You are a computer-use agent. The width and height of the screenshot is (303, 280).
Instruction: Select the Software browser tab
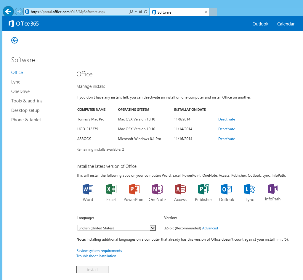click(179, 12)
